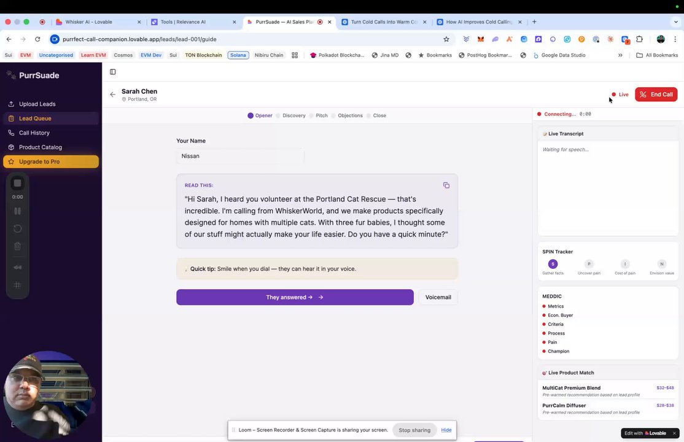Open a new browser tab
684x442 pixels.
click(x=534, y=22)
